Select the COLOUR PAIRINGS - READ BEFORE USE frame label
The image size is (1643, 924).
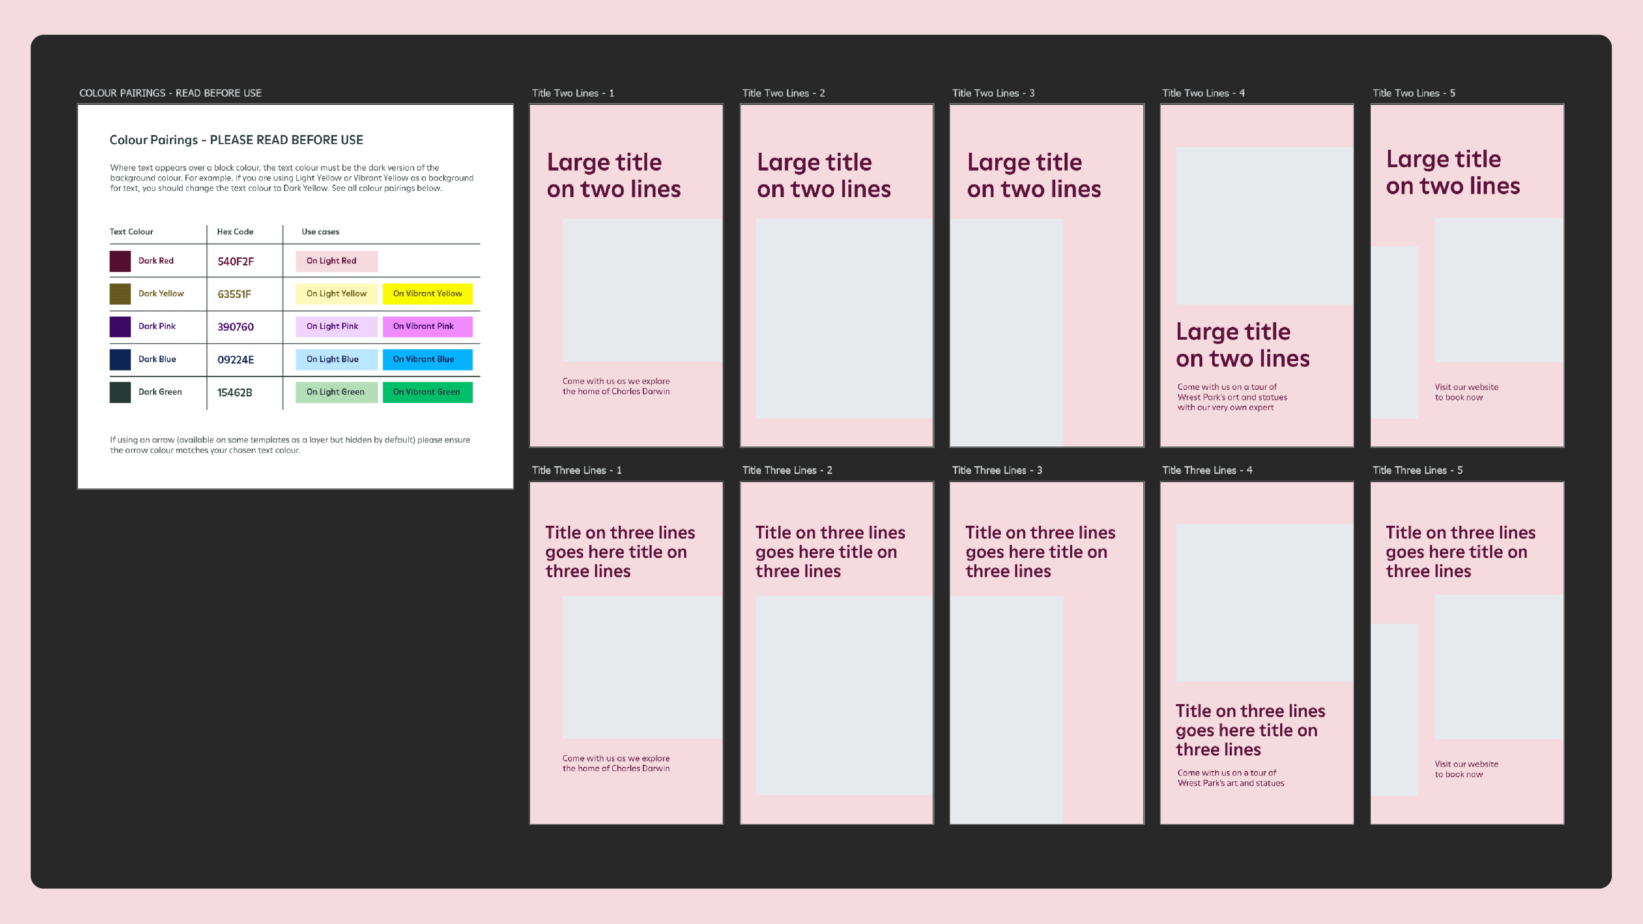coord(170,93)
